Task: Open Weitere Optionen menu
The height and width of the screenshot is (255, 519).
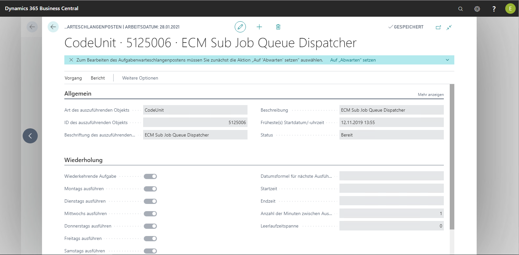Action: (140, 78)
